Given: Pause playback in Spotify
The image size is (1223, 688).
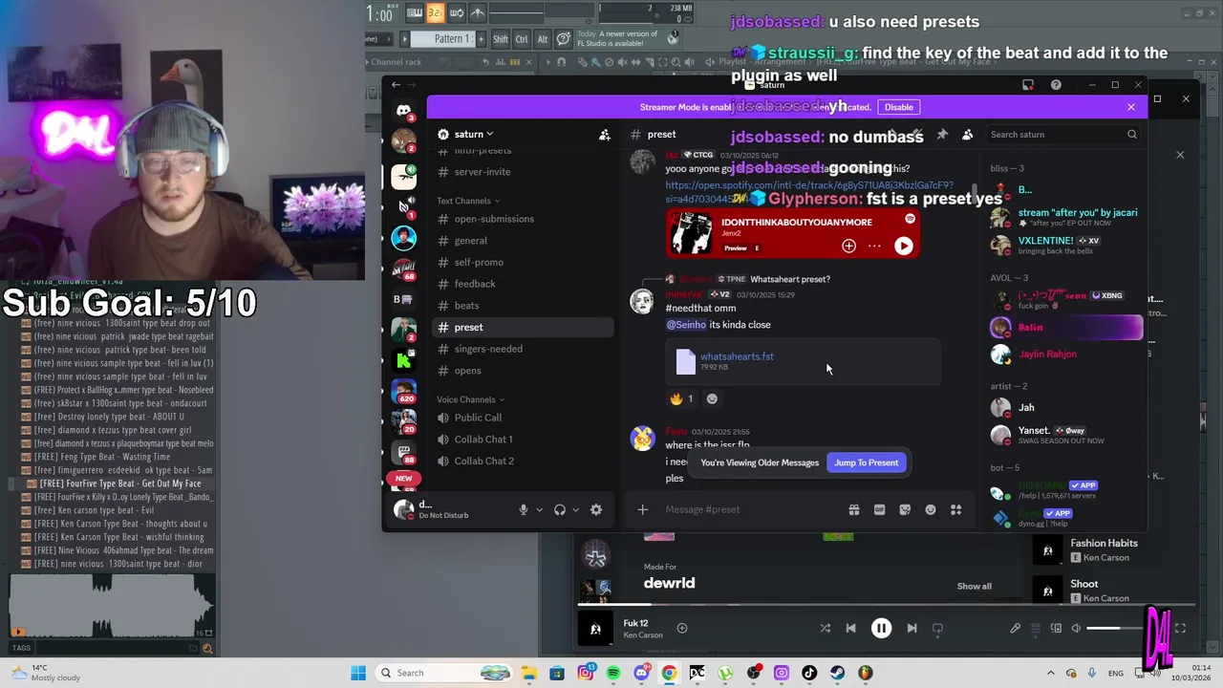Looking at the screenshot, I should [x=881, y=629].
